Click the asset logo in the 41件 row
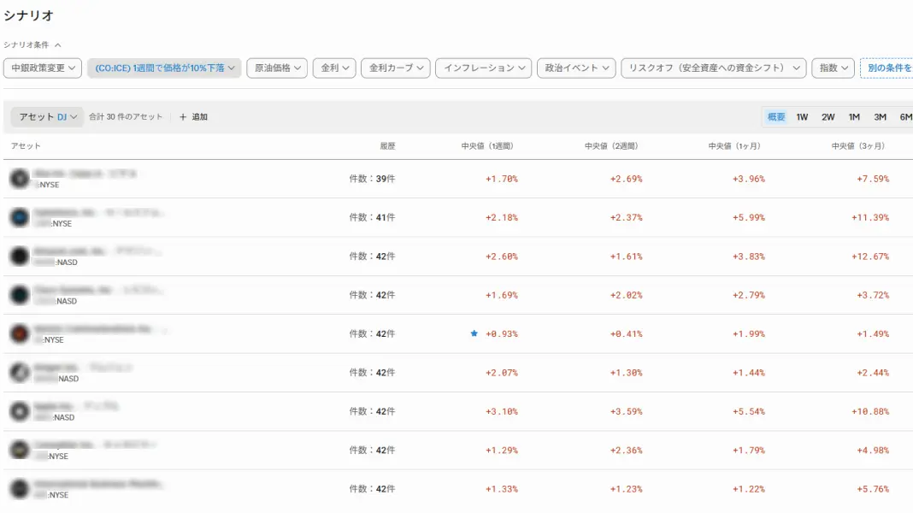The width and height of the screenshot is (913, 513). click(x=19, y=217)
